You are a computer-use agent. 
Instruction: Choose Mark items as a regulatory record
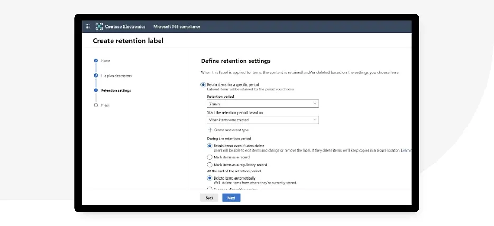tap(209, 165)
